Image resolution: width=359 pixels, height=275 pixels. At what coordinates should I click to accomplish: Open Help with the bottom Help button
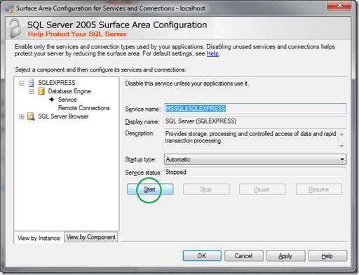[327, 256]
